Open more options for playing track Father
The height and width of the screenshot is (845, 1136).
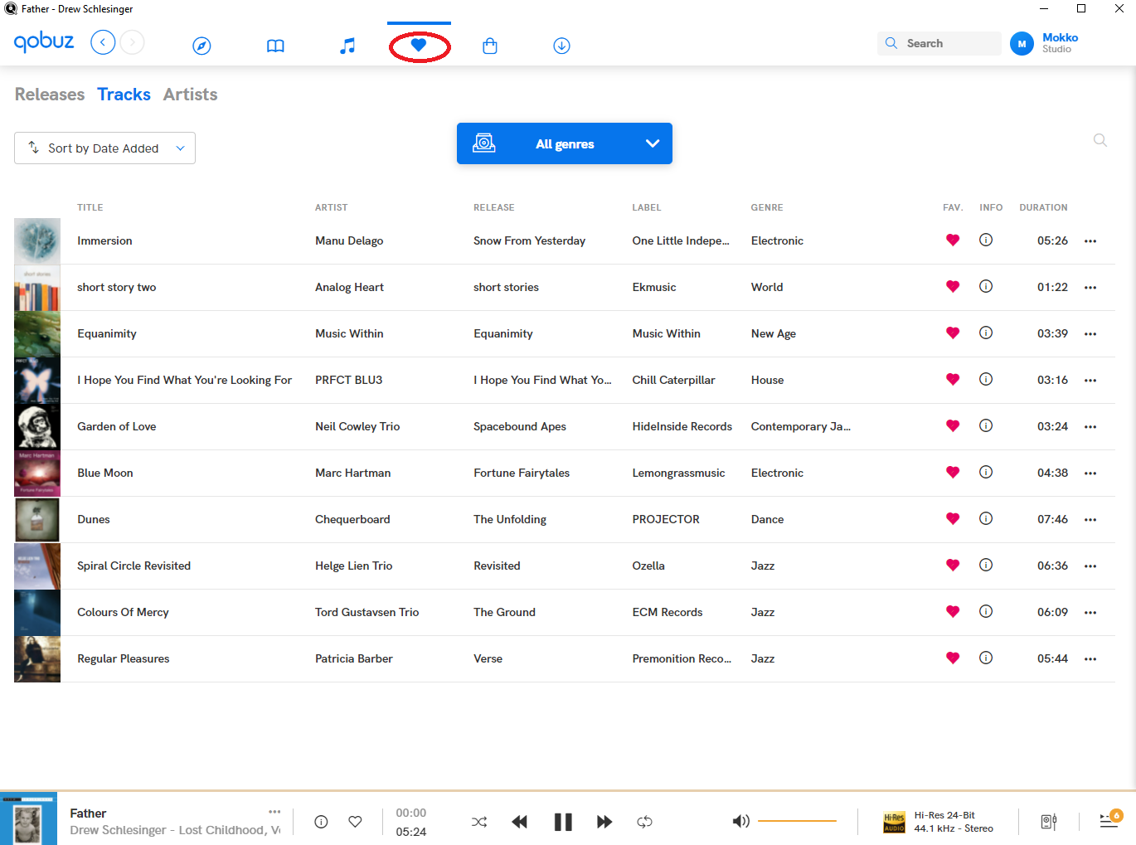pyautogui.click(x=274, y=812)
